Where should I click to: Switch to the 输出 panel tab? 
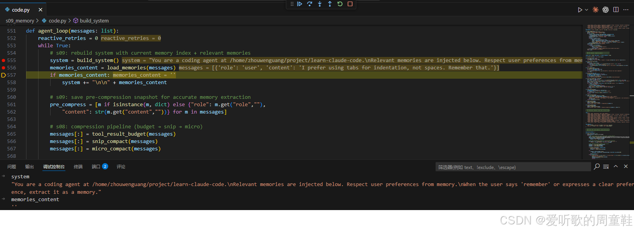[x=30, y=167]
